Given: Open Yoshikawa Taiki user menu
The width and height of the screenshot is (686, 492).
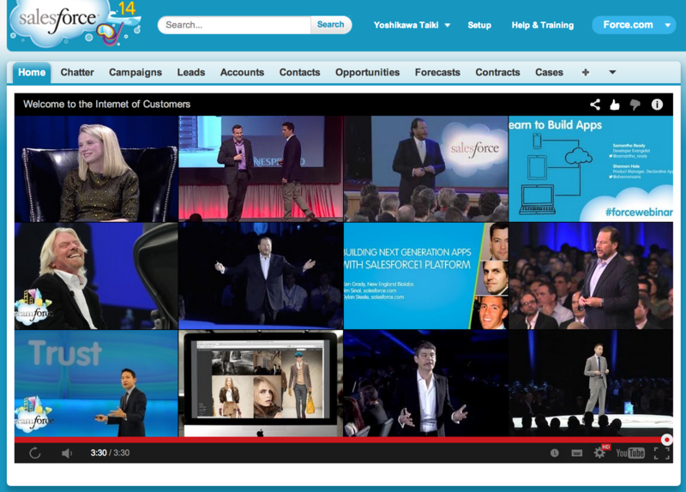Looking at the screenshot, I should point(412,26).
